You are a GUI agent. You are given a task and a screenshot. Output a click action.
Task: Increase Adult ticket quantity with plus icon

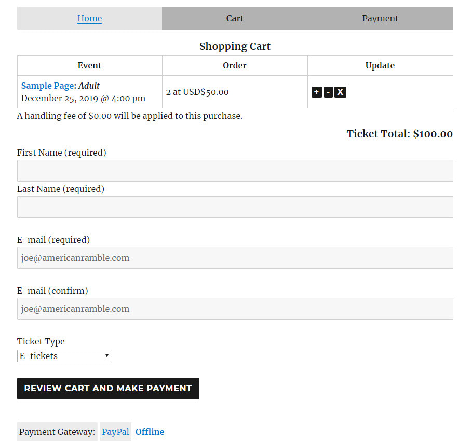click(317, 92)
